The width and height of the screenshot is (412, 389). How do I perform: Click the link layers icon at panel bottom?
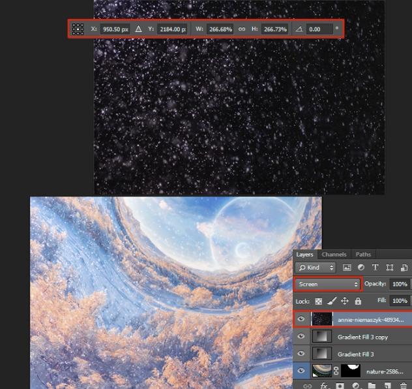307,386
